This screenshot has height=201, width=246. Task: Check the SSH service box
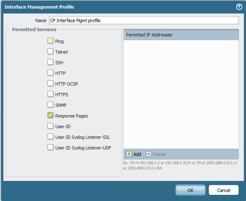(x=50, y=62)
